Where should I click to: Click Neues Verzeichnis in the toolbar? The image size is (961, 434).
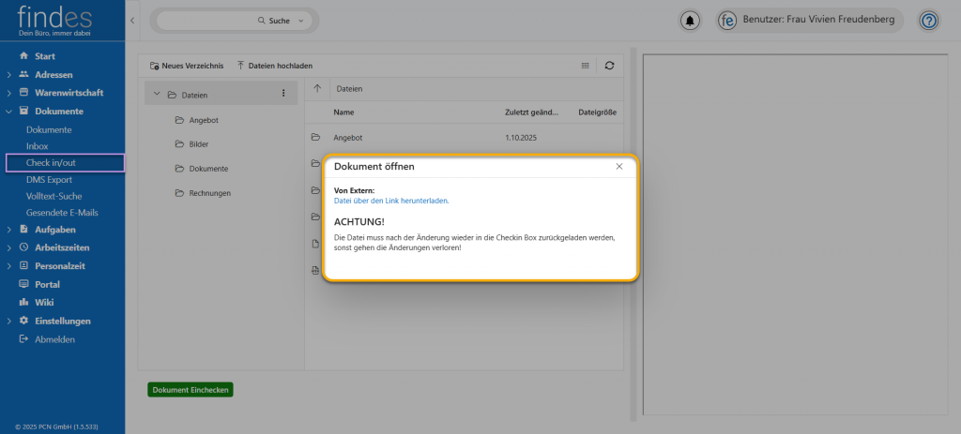click(x=187, y=66)
